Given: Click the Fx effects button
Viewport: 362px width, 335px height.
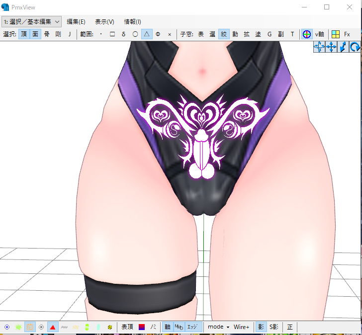Looking at the screenshot, I should click(x=347, y=34).
